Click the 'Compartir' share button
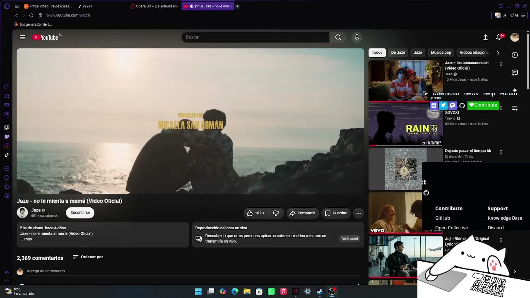 pos(302,213)
